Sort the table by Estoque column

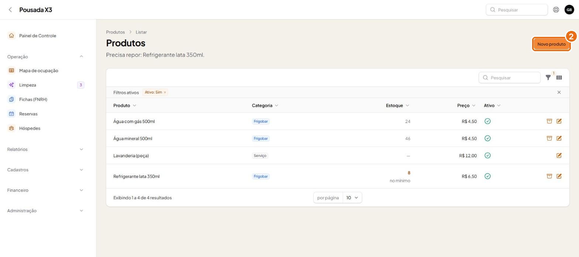[x=397, y=106]
